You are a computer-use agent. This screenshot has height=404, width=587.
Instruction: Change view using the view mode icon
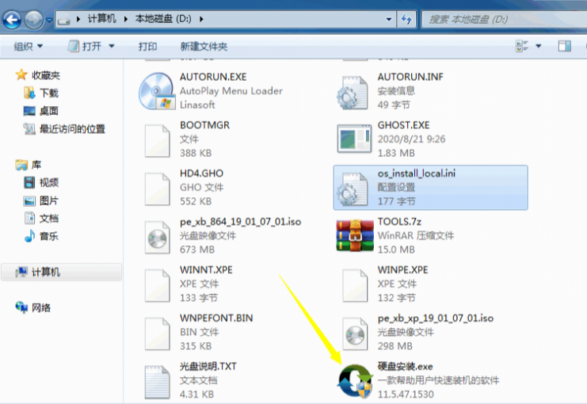(522, 47)
